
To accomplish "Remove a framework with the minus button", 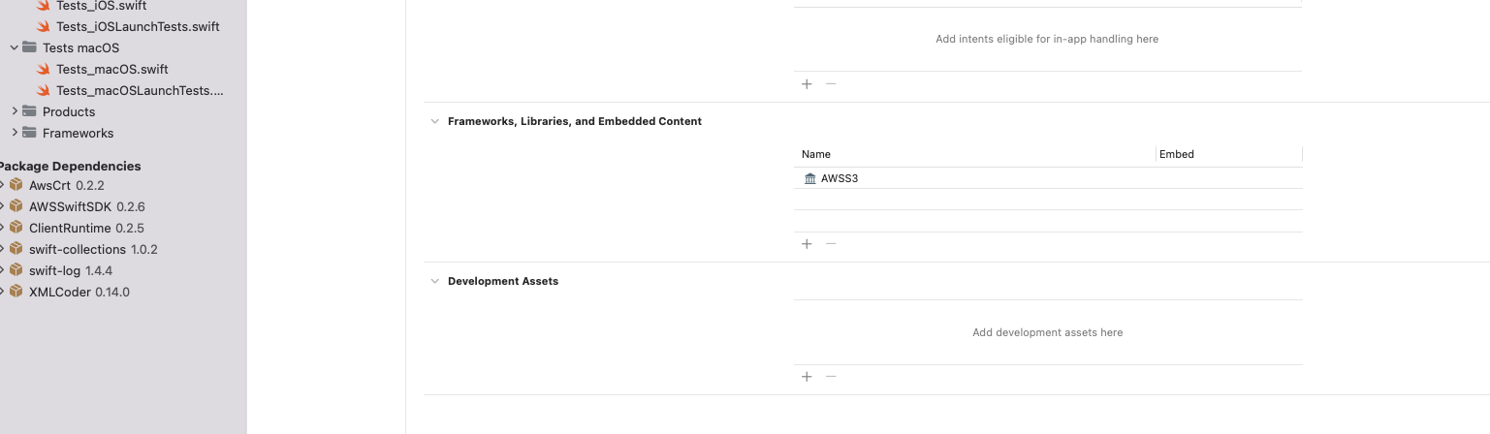I will pyautogui.click(x=831, y=244).
